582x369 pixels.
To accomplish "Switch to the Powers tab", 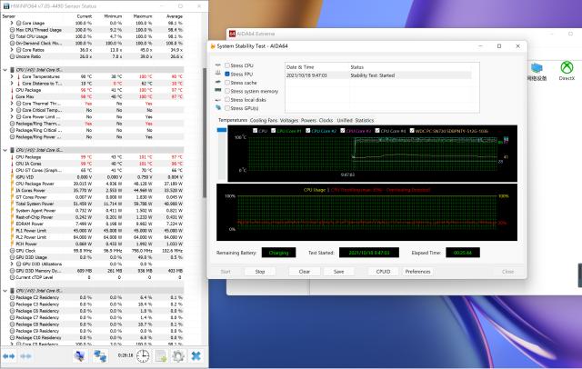I will click(x=308, y=120).
